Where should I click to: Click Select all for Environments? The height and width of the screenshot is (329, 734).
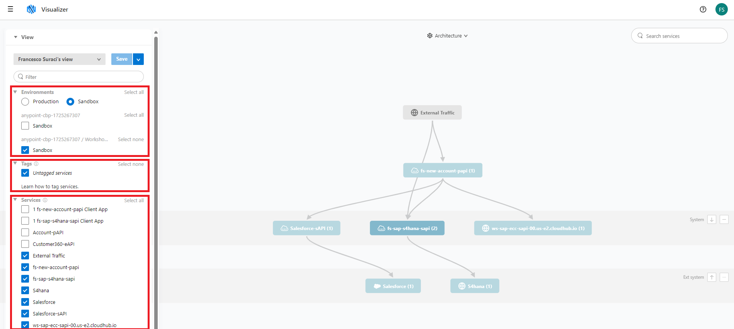click(134, 92)
